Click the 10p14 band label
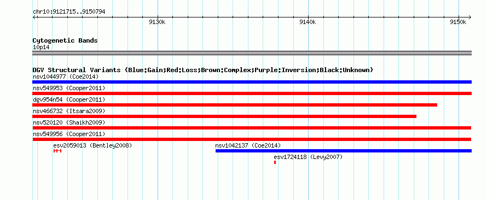This screenshot has height=200, width=487. [x=41, y=48]
